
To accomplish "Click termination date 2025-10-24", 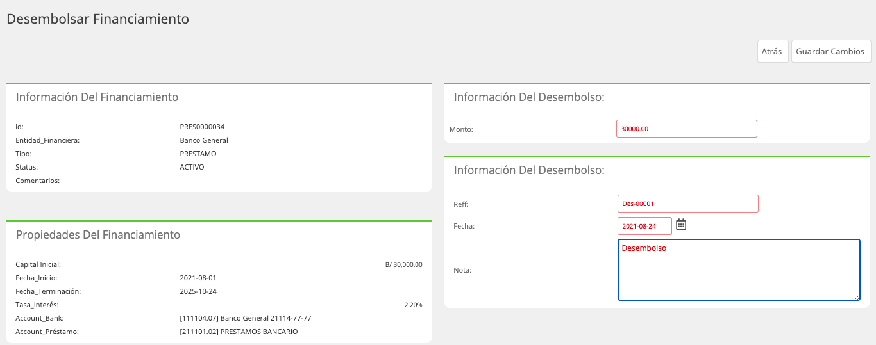I will [x=198, y=291].
